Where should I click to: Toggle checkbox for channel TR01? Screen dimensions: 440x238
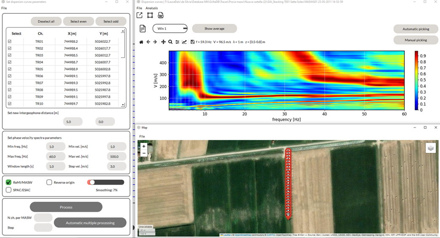click(x=10, y=42)
